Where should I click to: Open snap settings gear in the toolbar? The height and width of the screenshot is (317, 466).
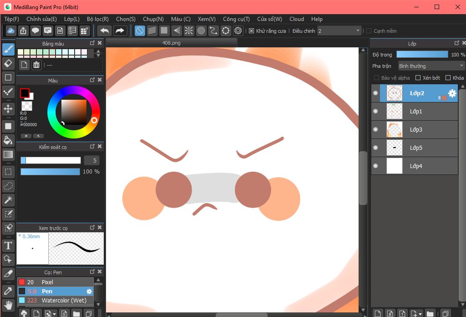pos(238,31)
